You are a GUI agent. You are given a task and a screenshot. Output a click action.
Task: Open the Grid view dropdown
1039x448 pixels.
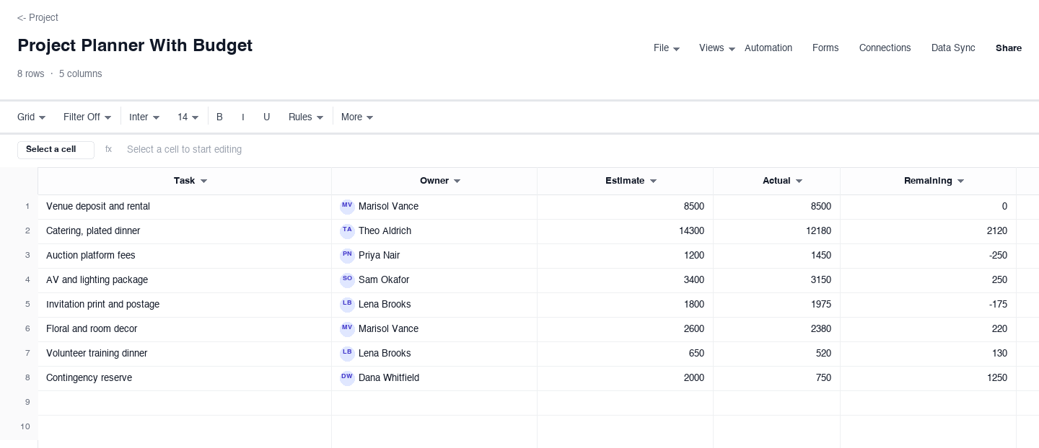point(32,117)
